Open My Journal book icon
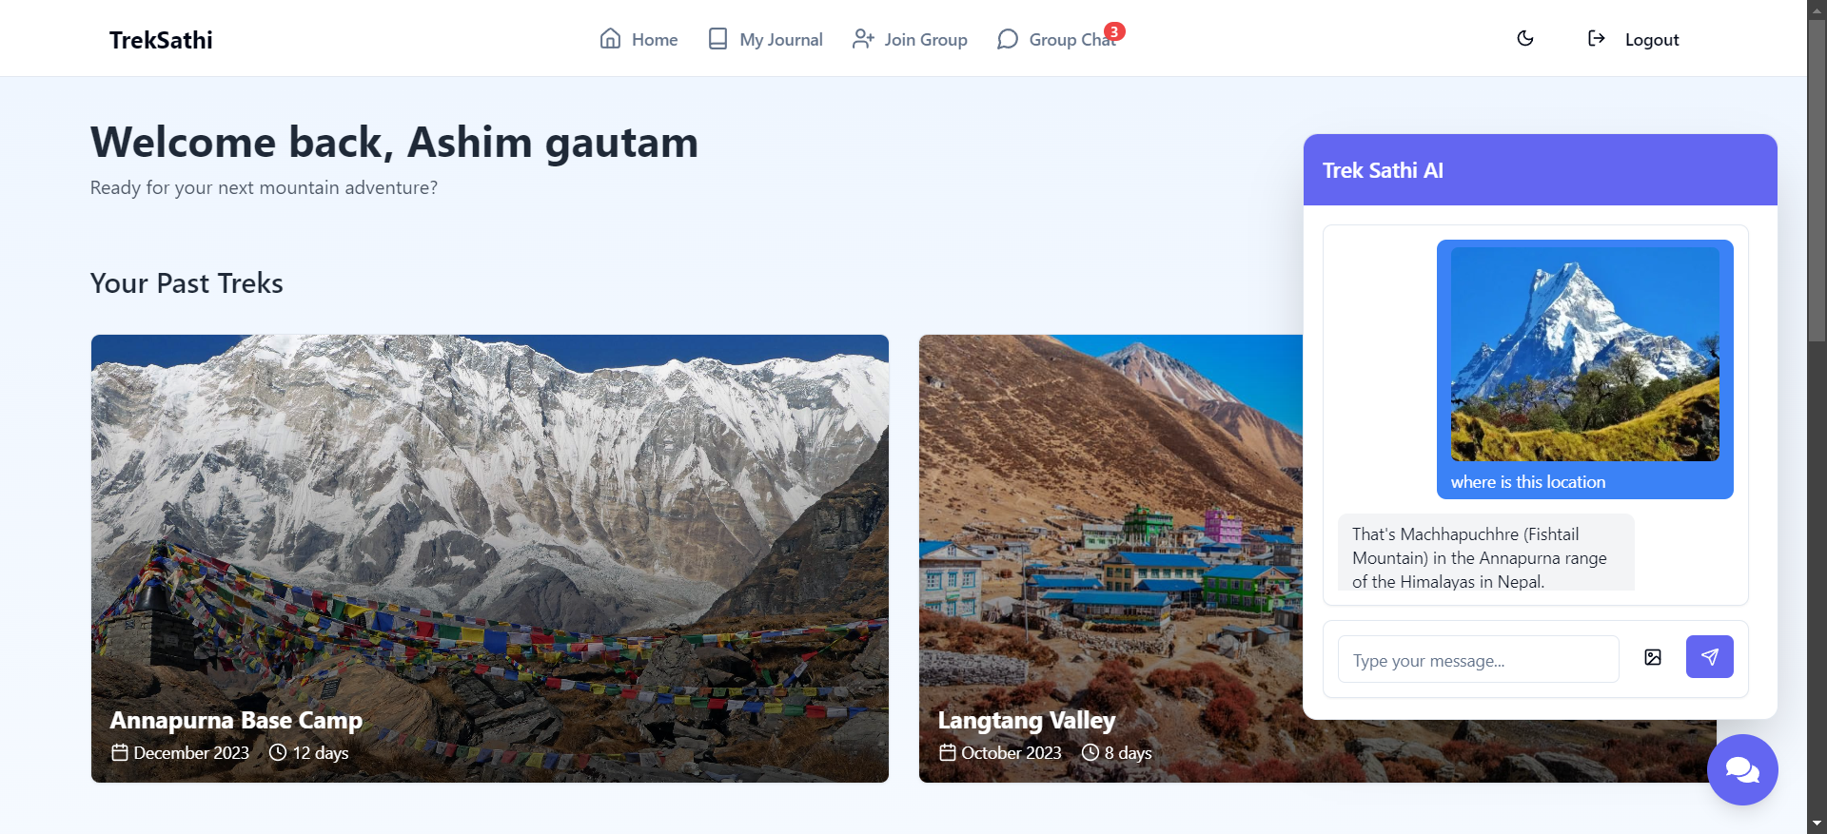 718,39
